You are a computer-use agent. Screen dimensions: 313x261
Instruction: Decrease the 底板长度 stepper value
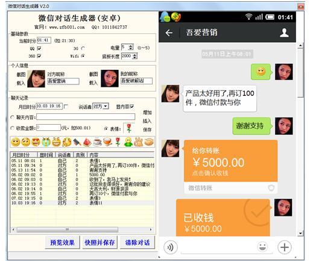click(x=135, y=57)
